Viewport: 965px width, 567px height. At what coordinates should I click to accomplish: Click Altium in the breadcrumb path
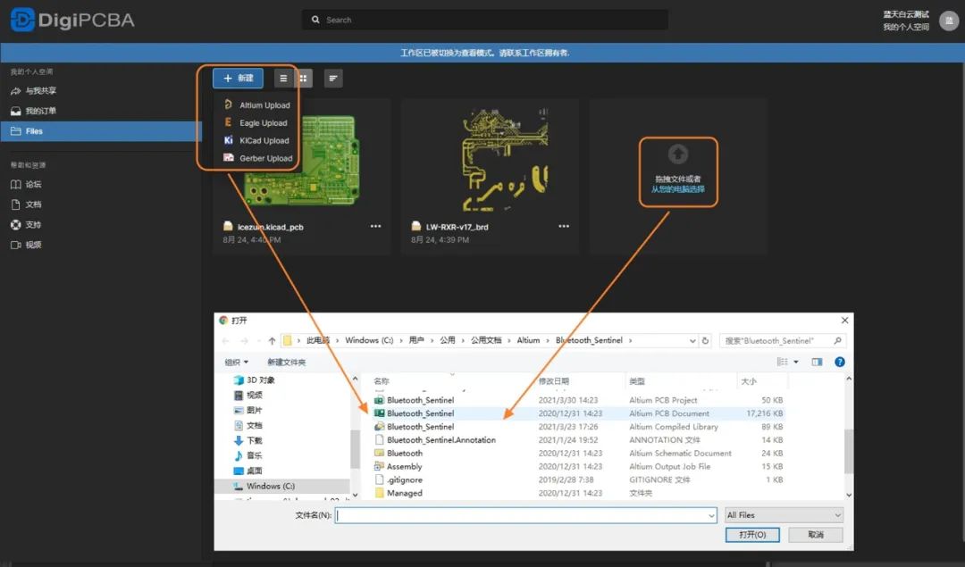[x=528, y=340]
